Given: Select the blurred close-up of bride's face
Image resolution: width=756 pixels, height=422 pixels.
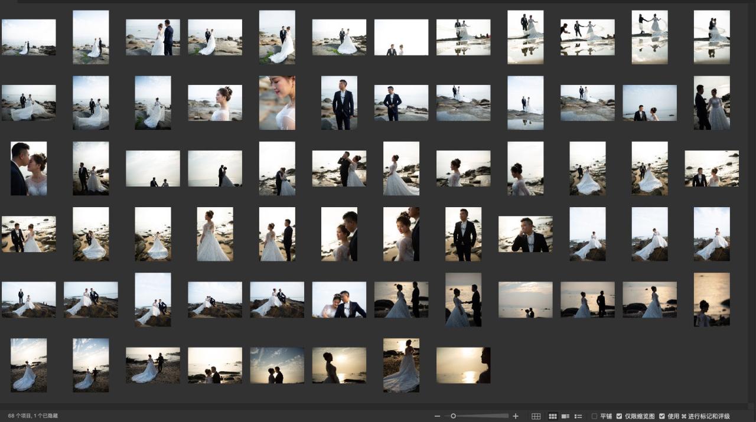Looking at the screenshot, I should [x=277, y=103].
